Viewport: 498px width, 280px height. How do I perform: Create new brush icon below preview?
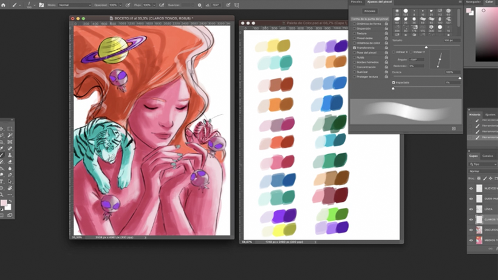point(454,128)
